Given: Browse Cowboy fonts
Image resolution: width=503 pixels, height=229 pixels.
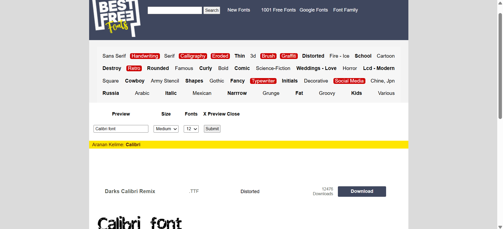Looking at the screenshot, I should 135,81.
